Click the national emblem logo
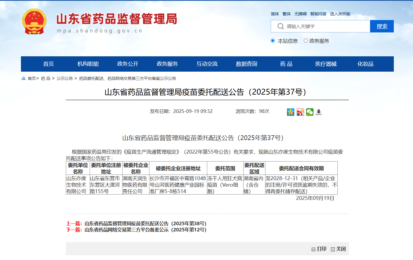The width and height of the screenshot is (413, 260). point(34,22)
